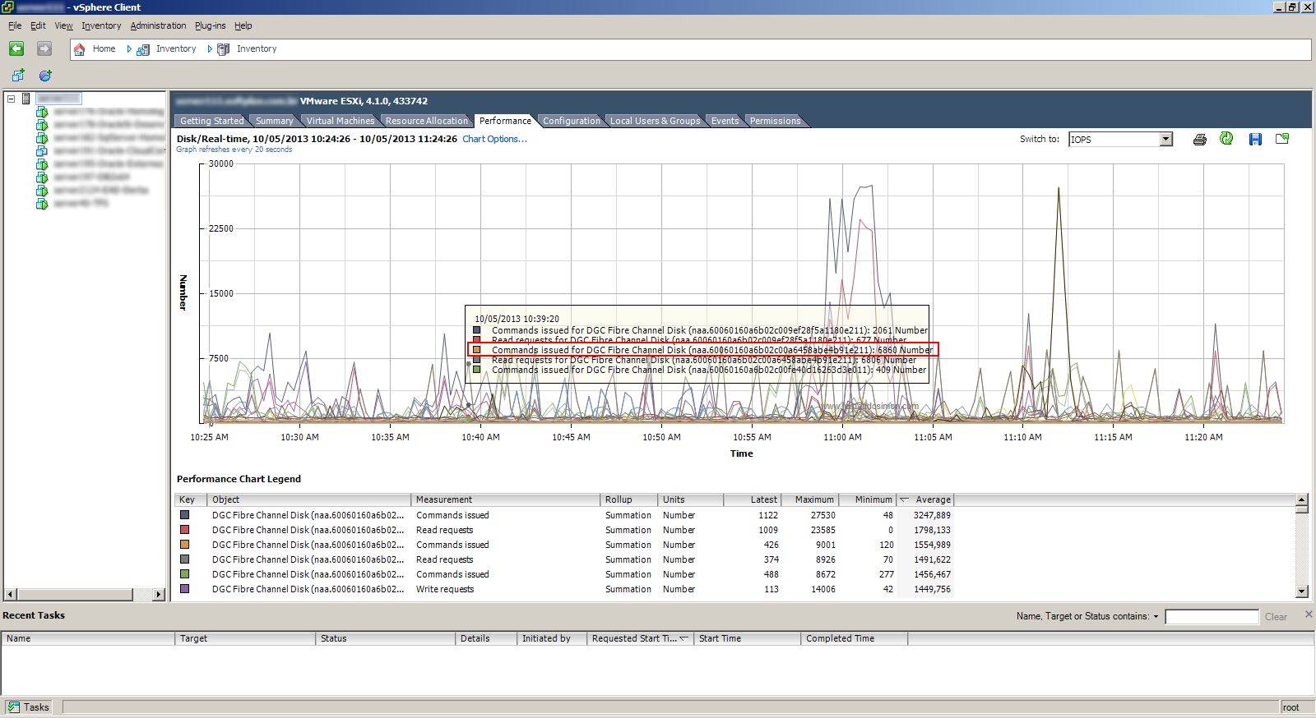The height and width of the screenshot is (718, 1316).
Task: Sort recent tasks by Completed Time column
Action: [855, 638]
